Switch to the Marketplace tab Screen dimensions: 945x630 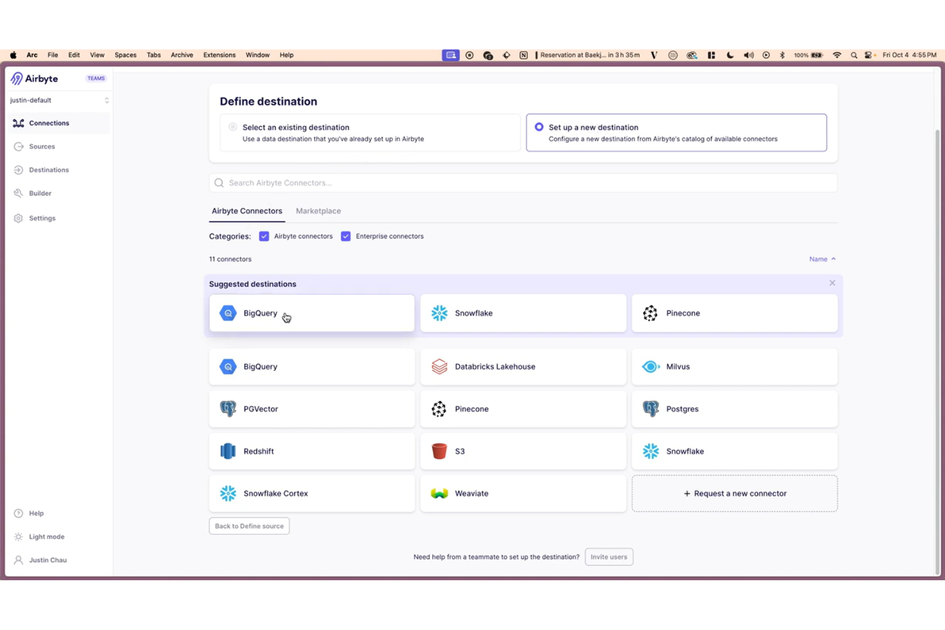click(318, 211)
